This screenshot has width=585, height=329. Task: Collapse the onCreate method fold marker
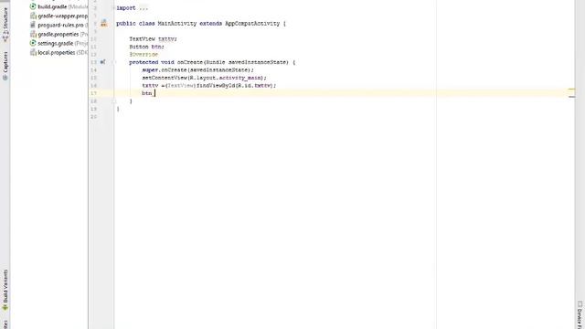click(x=115, y=62)
